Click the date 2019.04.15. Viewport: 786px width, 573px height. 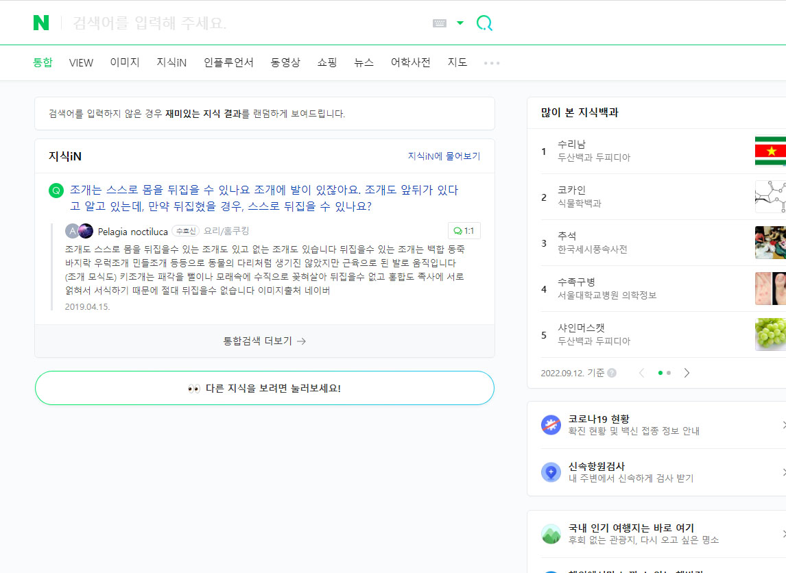[87, 306]
